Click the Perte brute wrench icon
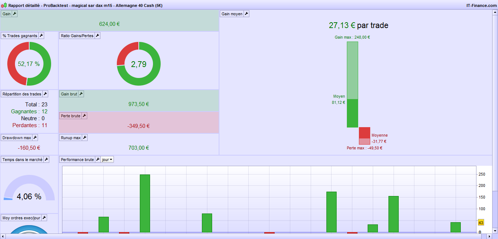The height and width of the screenshot is (239, 498). point(84,116)
